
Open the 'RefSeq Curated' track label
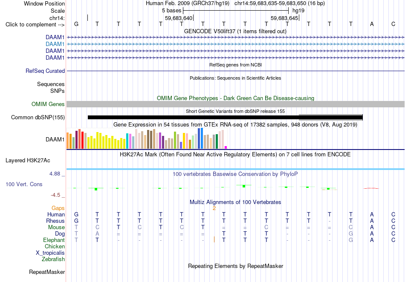click(x=45, y=71)
